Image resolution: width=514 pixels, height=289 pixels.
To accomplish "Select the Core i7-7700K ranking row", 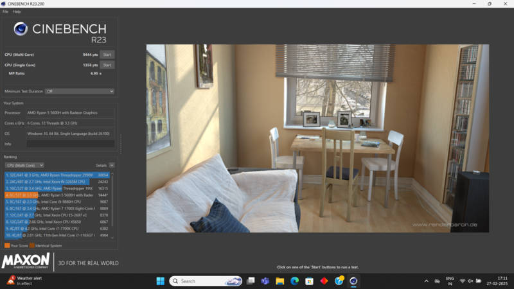I will [57, 229].
